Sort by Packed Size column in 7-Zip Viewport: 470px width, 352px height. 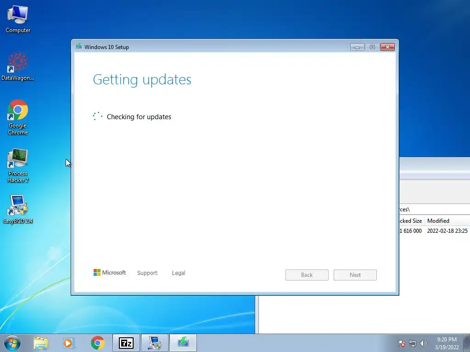click(x=412, y=221)
